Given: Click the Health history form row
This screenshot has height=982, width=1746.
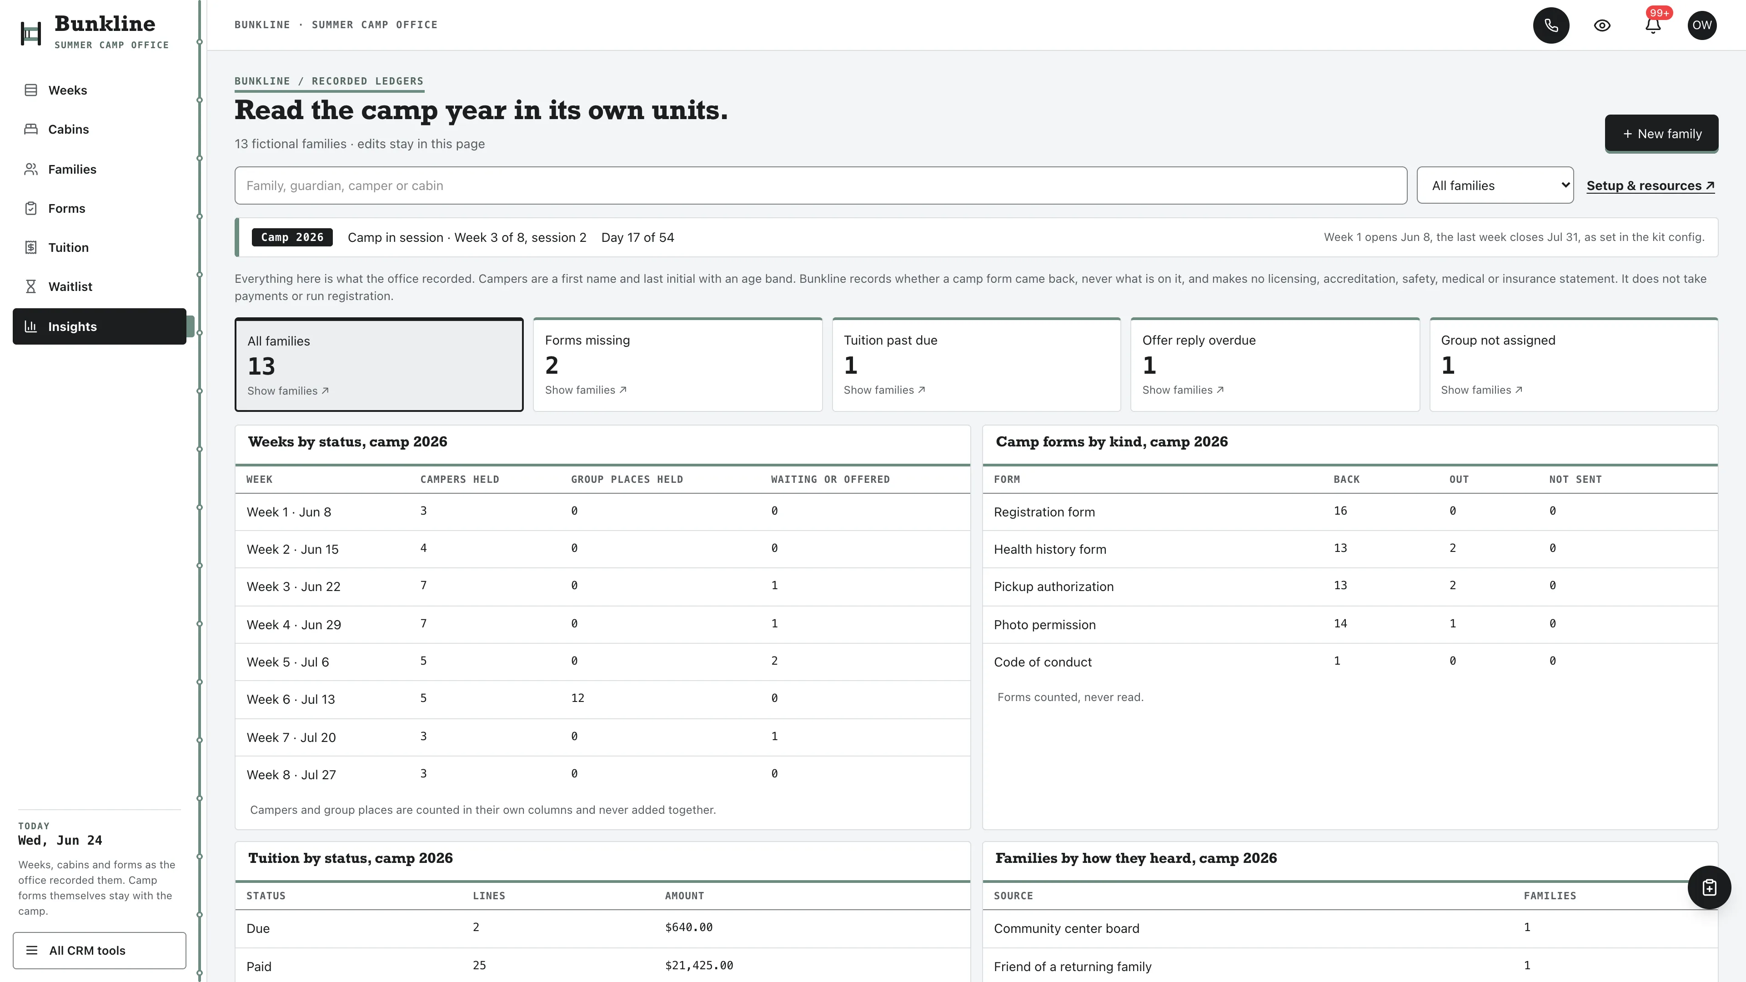Looking at the screenshot, I should (x=1350, y=549).
